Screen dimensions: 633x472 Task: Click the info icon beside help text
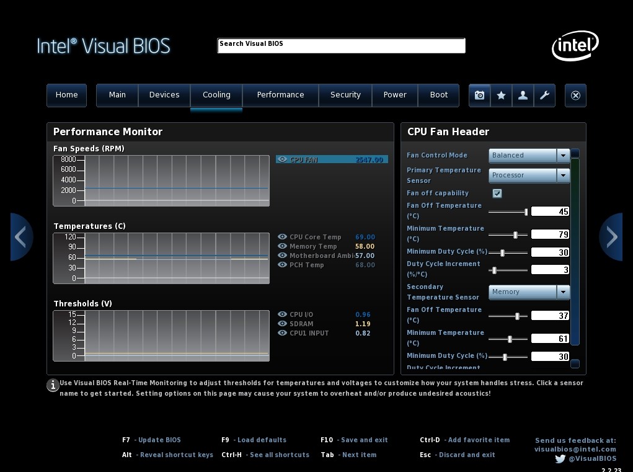53,385
